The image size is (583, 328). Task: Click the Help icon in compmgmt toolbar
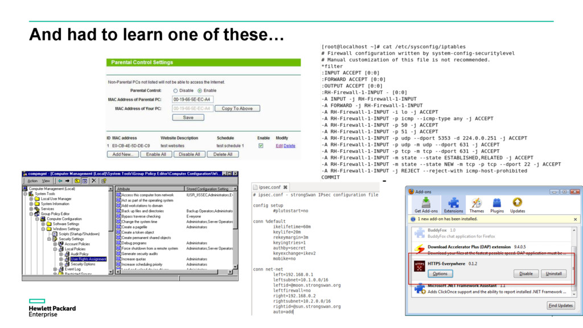[x=104, y=181]
